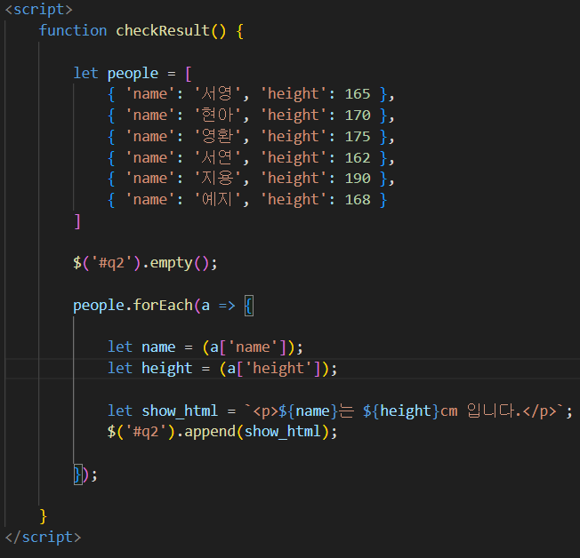Screen dimensions: 580x558
Task: Click a['height'] string key in let height line
Action: [278, 369]
